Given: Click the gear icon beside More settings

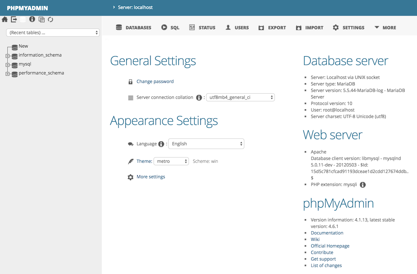Looking at the screenshot, I should click(x=130, y=177).
